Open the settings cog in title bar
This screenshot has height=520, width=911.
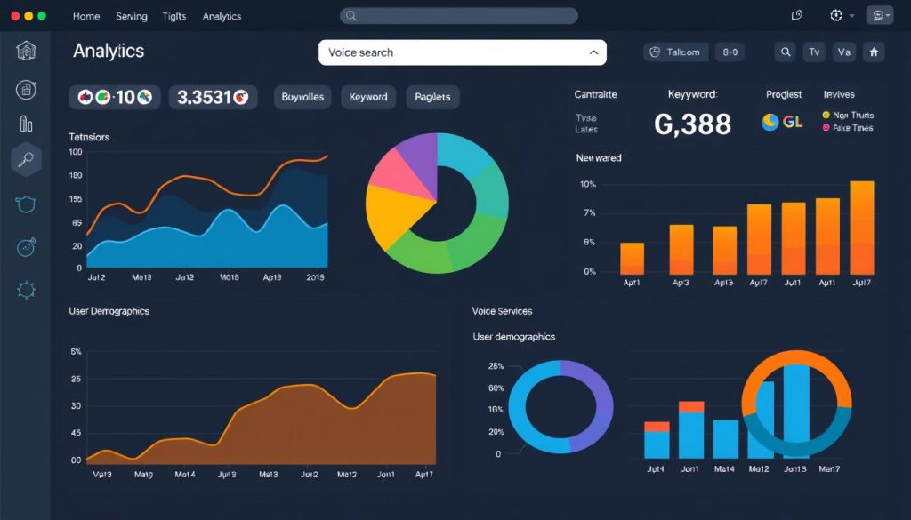point(836,16)
